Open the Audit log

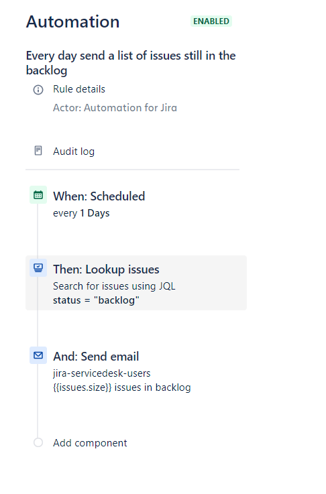click(74, 151)
